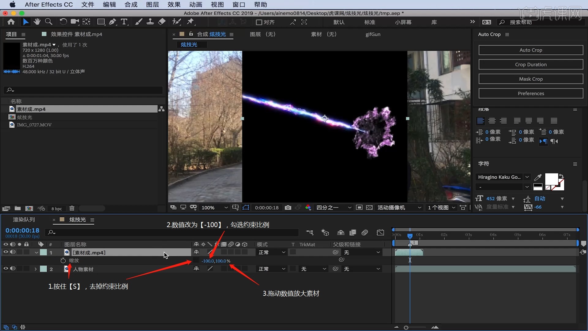Select the Rectangle shape tool
This screenshot has width=588, height=331.
click(100, 22)
